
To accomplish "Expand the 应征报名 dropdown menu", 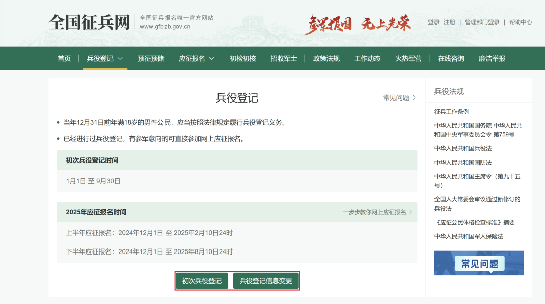I will (x=196, y=59).
